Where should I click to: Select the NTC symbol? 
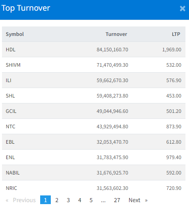[11, 127]
